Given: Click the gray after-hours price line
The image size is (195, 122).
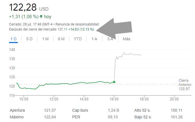Looking at the screenshot, I should 131,54.
